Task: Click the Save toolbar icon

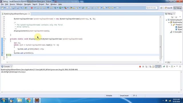Action: coord(7,8)
